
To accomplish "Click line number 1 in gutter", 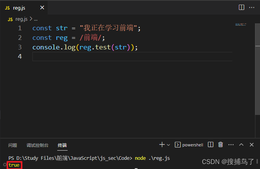I will 20,28.
